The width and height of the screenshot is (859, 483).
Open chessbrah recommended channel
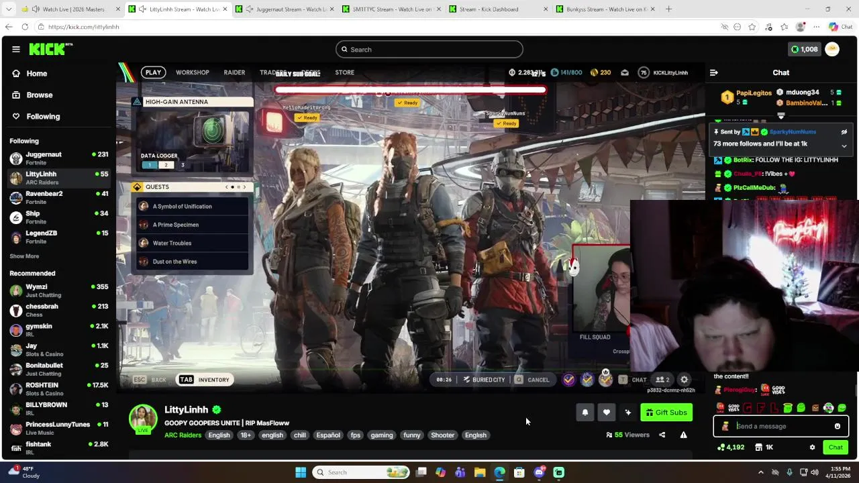click(59, 310)
